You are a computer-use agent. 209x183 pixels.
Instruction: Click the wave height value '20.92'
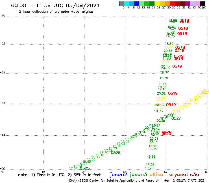click(x=164, y=72)
